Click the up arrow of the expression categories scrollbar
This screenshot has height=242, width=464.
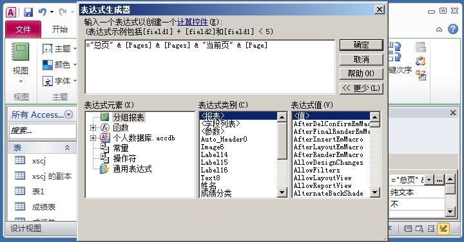pos(282,117)
